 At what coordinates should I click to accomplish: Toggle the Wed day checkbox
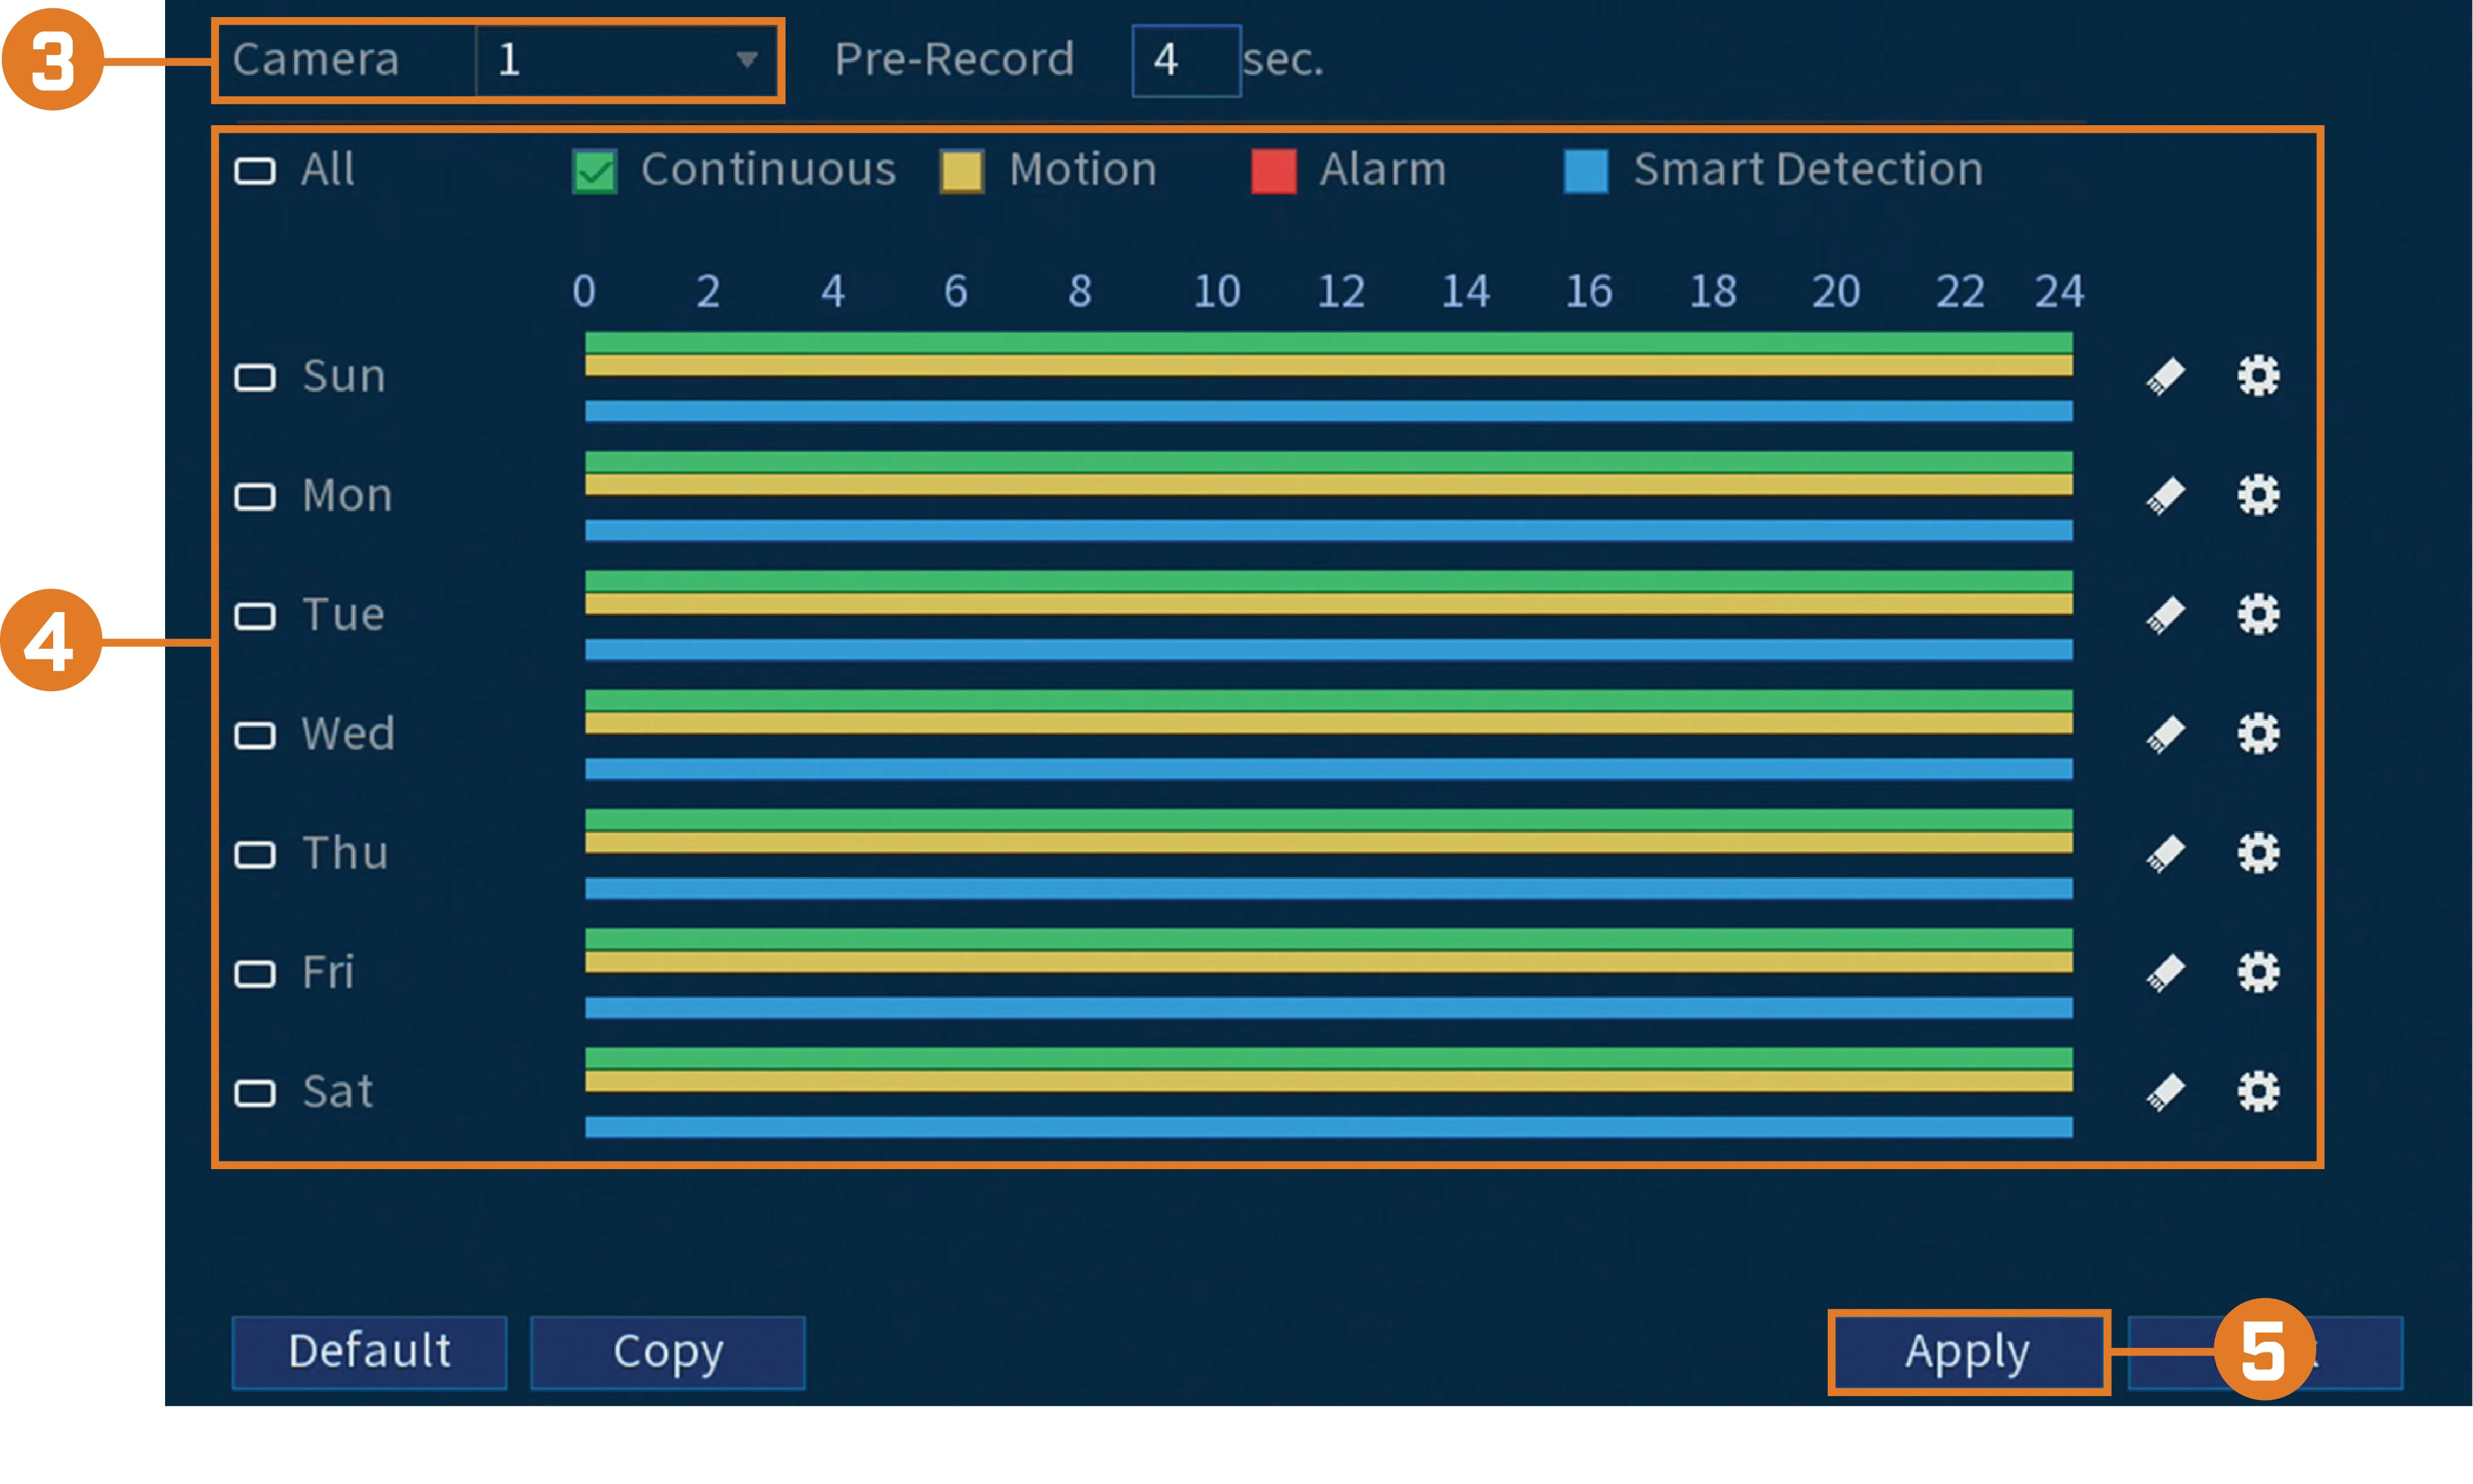(255, 735)
